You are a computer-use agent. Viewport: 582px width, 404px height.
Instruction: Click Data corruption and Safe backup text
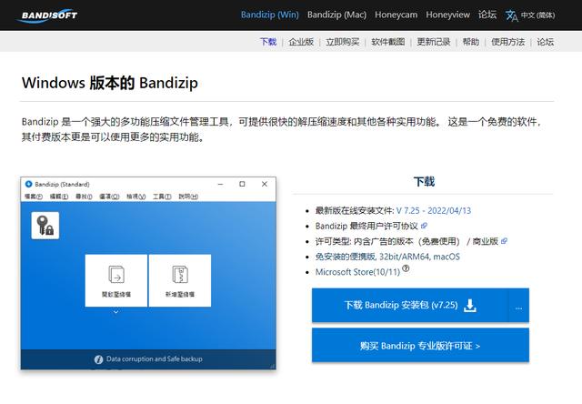pyautogui.click(x=155, y=359)
